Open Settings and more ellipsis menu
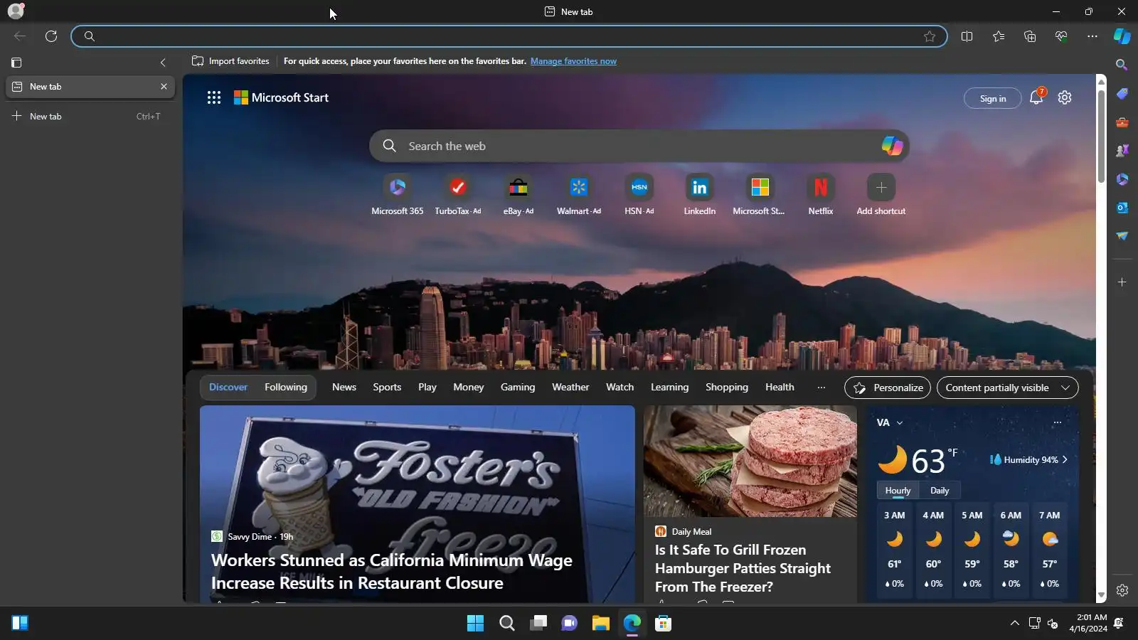 [1092, 36]
